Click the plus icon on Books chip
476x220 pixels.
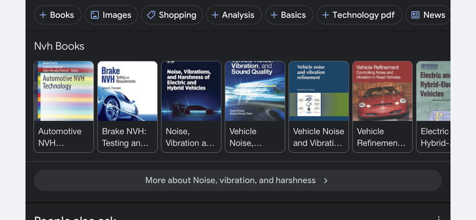(43, 15)
